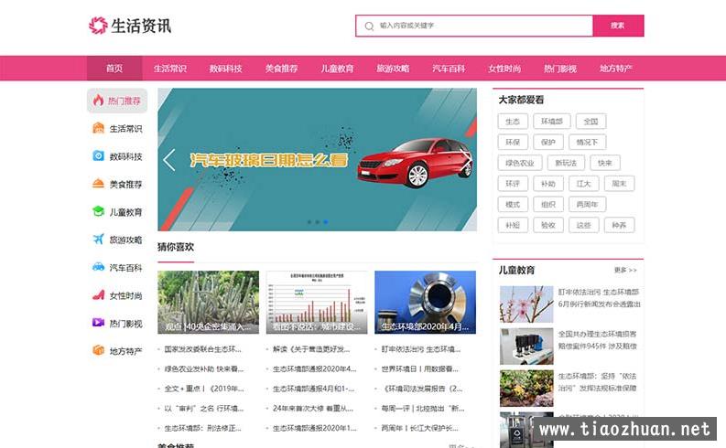Open article 解读《关于营造更好发...

[311, 349]
